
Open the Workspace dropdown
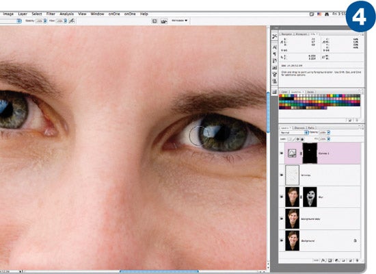click(179, 21)
